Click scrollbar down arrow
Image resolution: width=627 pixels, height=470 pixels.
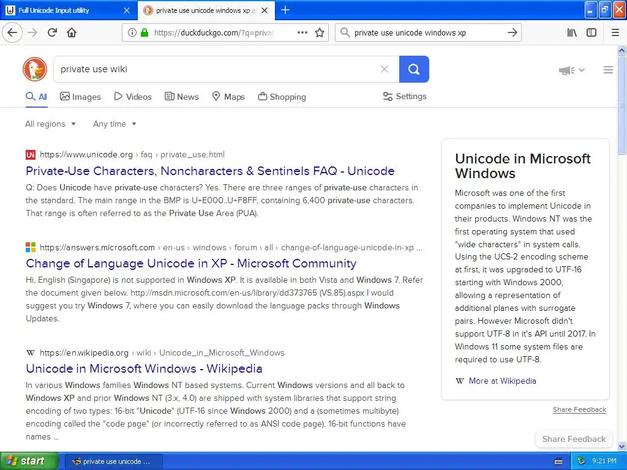(x=621, y=446)
